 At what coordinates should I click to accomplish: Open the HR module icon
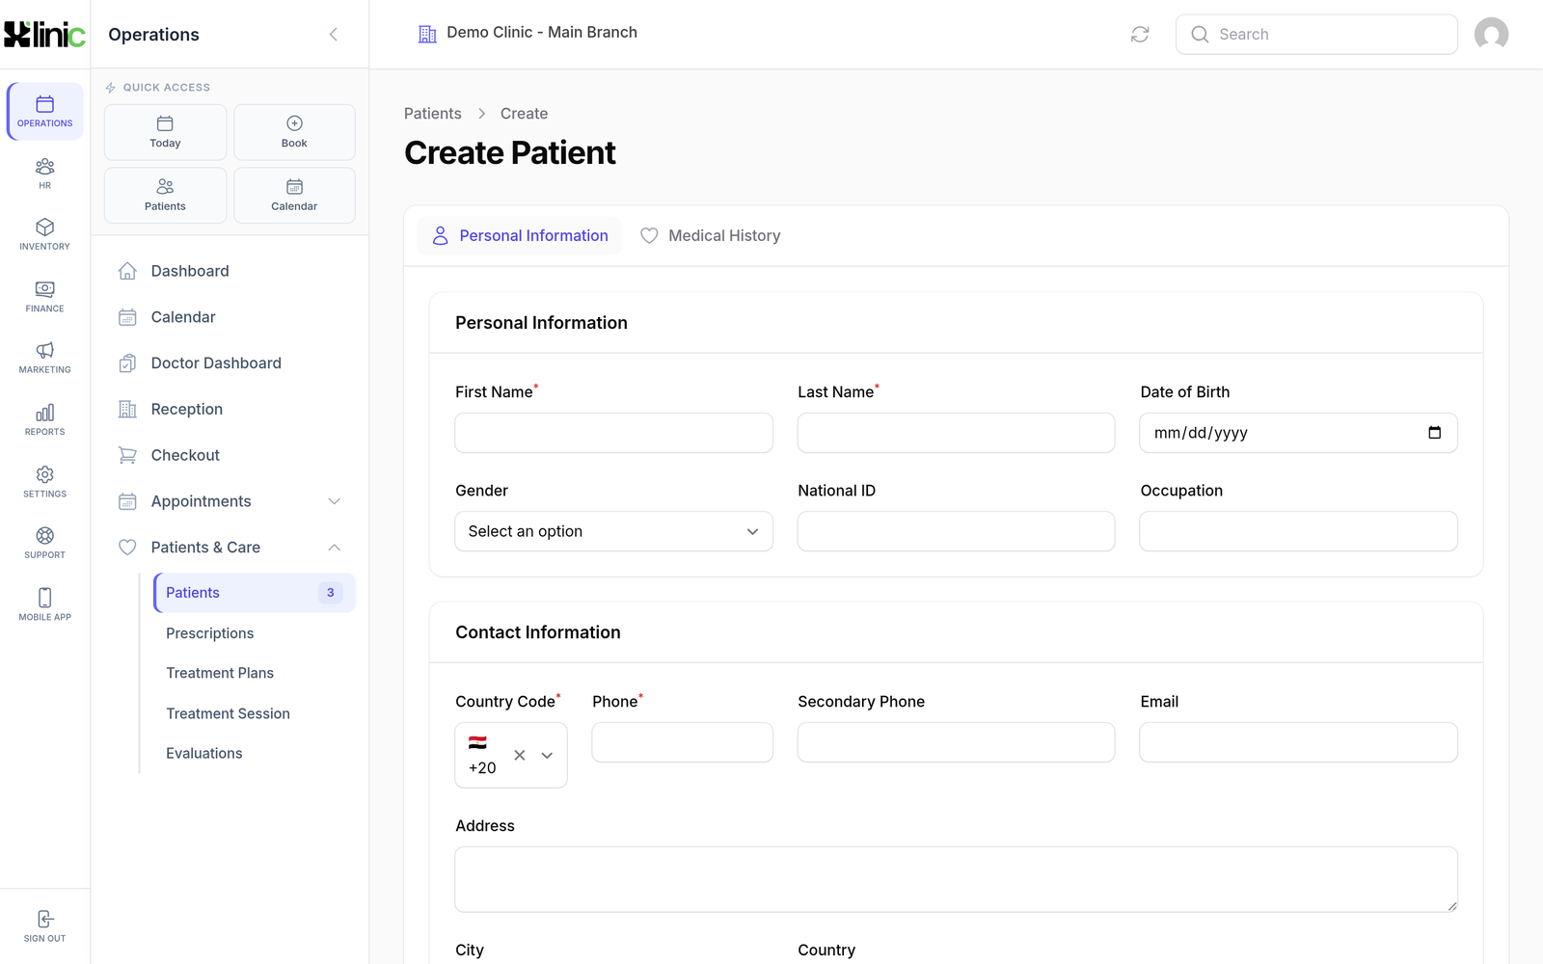pyautogui.click(x=44, y=174)
